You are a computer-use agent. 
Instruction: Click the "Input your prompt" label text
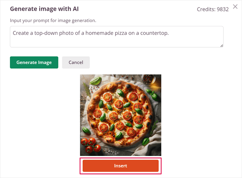pyautogui.click(x=53, y=21)
